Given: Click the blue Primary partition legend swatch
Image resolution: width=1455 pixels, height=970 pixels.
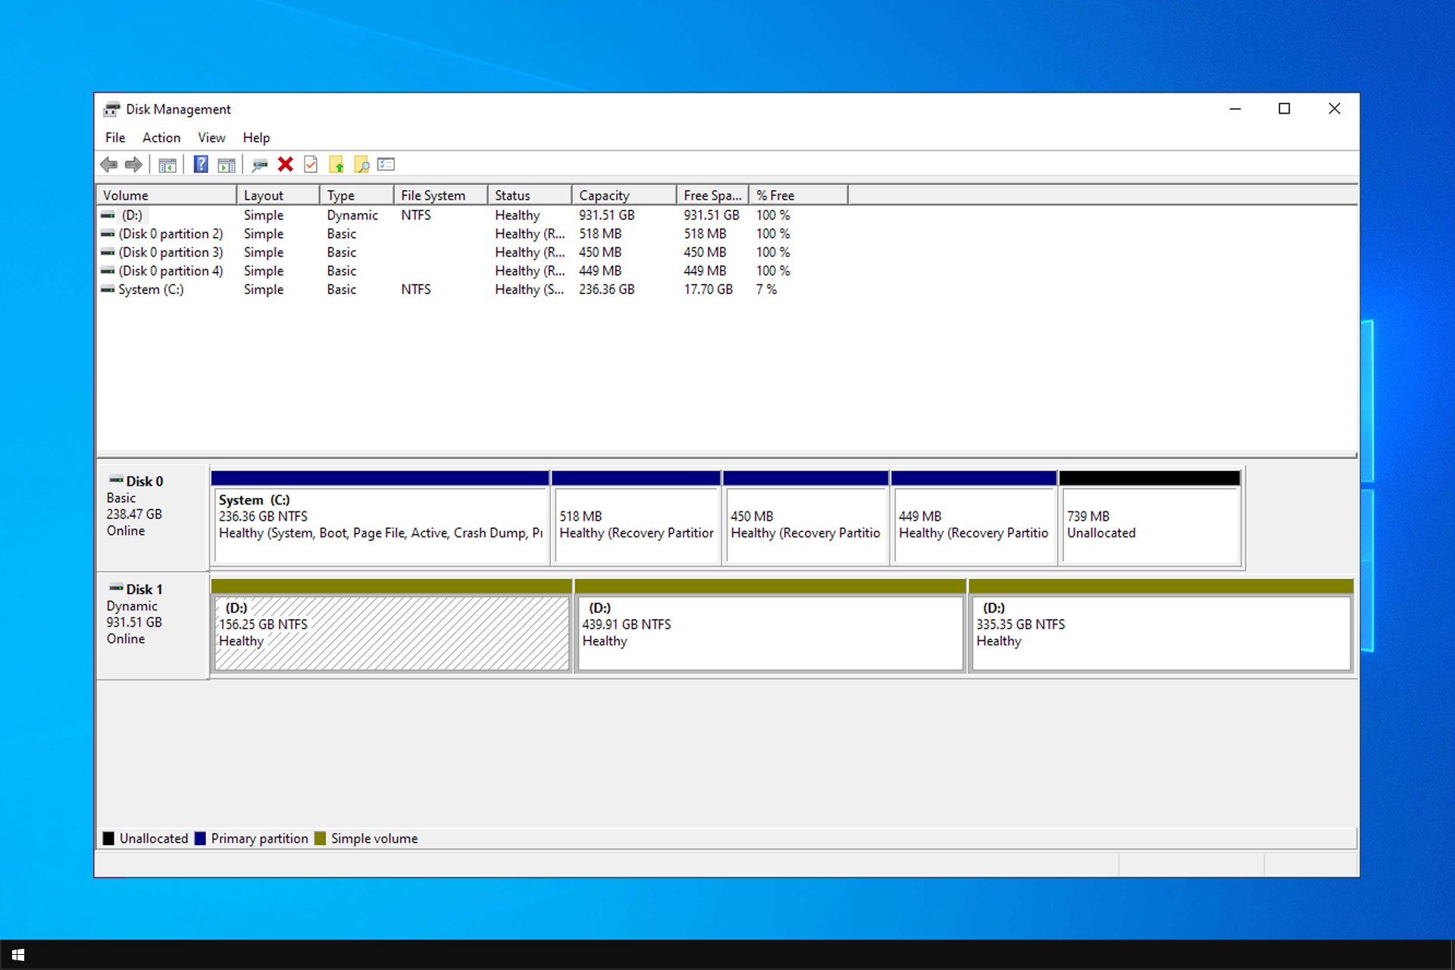Looking at the screenshot, I should click(200, 838).
